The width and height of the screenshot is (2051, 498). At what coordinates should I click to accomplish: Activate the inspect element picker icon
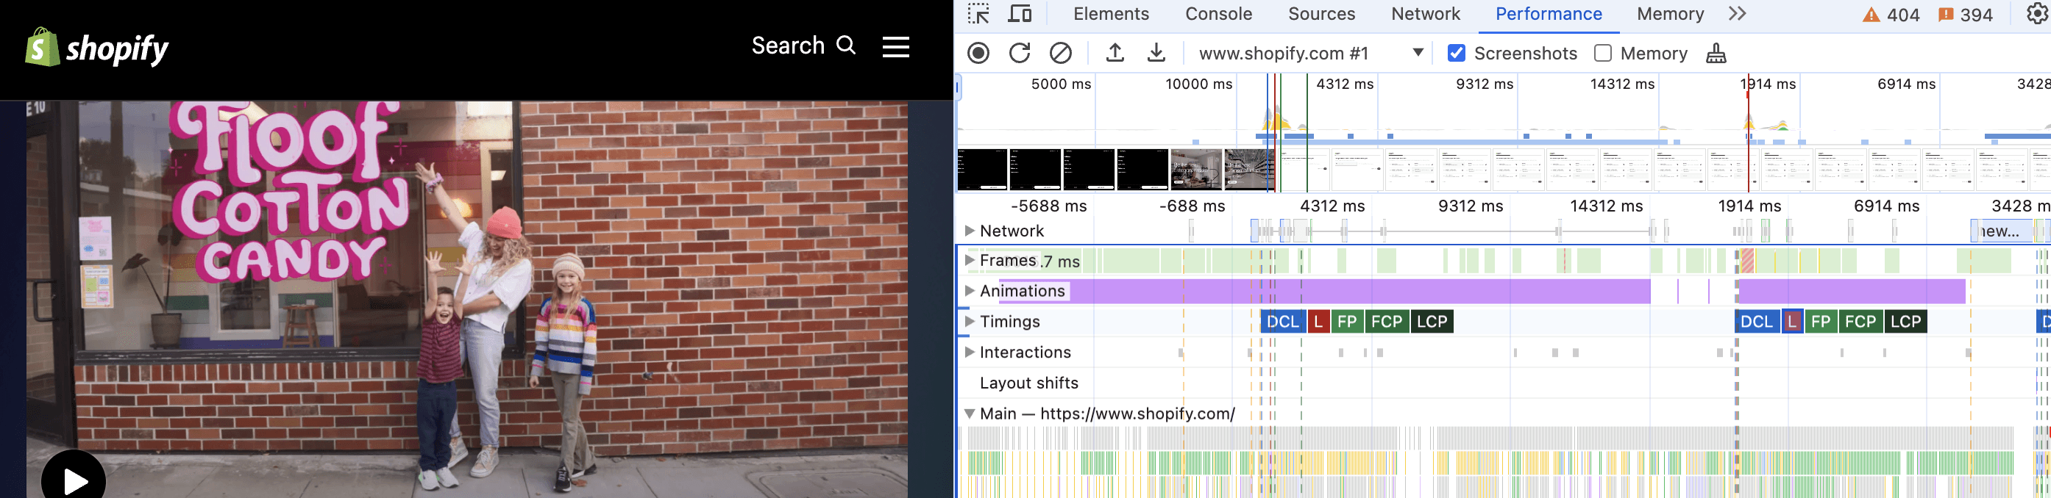coord(978,13)
